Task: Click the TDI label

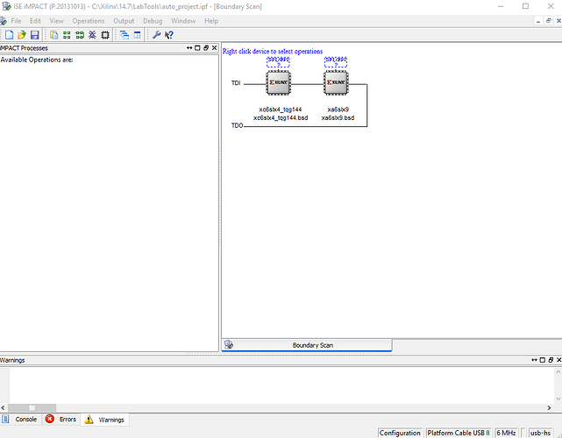Action: 236,83
